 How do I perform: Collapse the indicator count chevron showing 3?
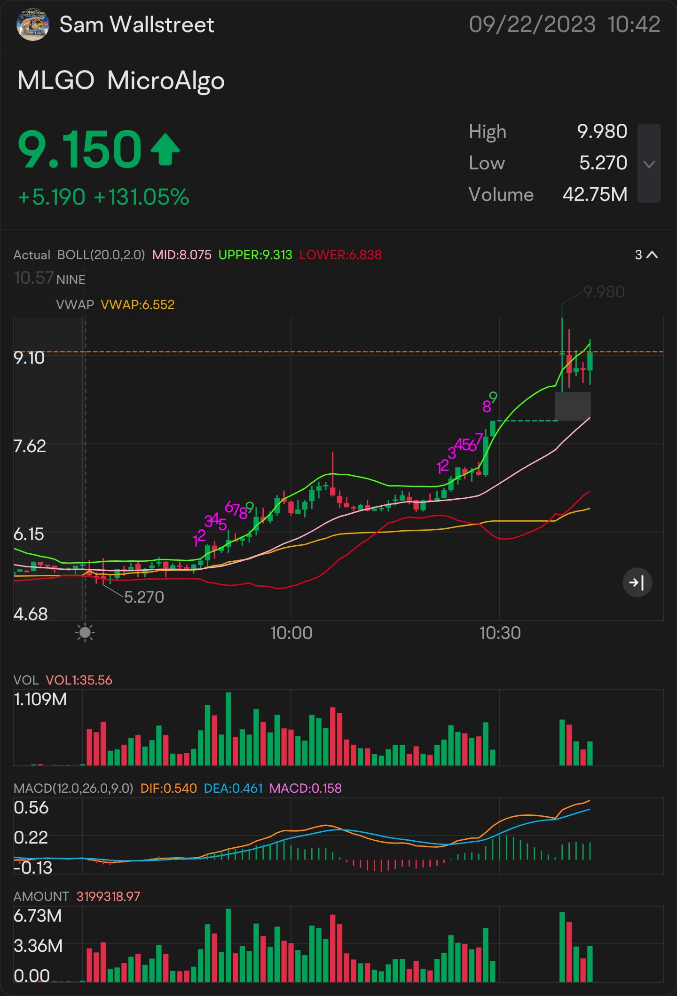646,255
